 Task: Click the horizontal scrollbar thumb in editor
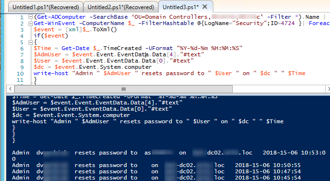tap(123, 89)
